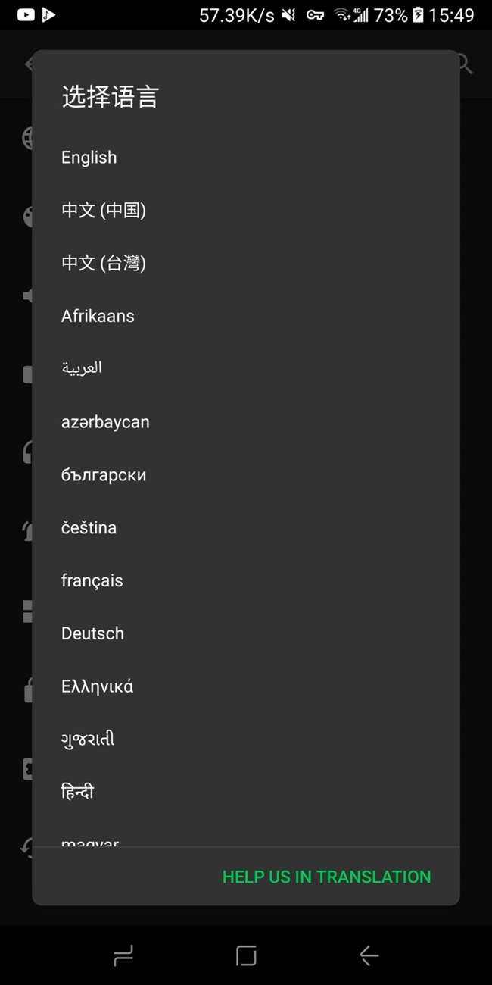This screenshot has width=492, height=985.
Task: Choose the Gujarati (ગુજરાતી) language
Action: click(88, 739)
